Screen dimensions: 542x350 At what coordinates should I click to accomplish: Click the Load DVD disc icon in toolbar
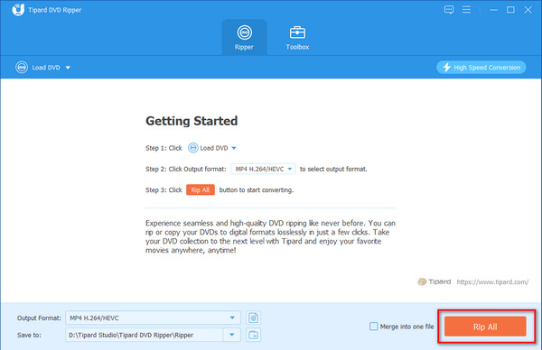click(22, 68)
